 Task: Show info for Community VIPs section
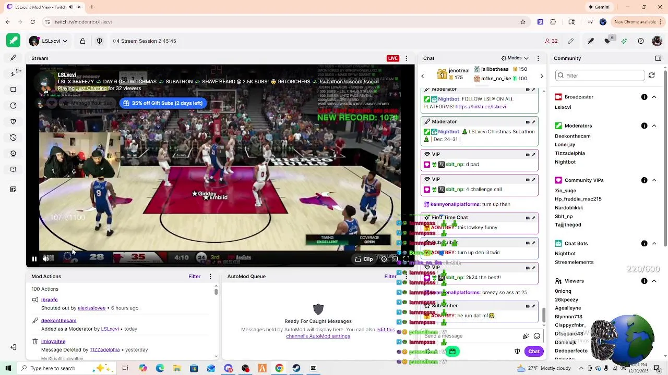point(645,180)
